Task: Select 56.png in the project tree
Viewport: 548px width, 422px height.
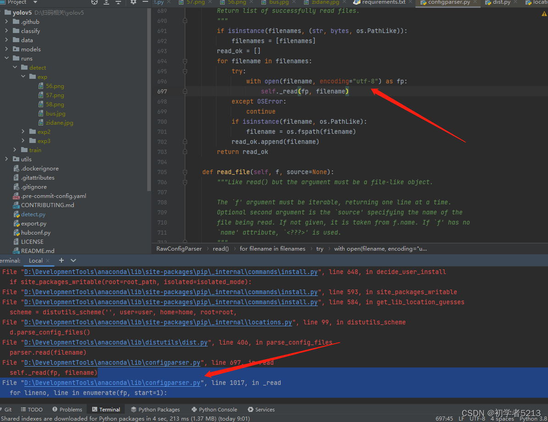Action: [55, 86]
